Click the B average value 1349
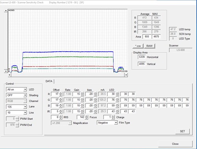 pos(145,27)
